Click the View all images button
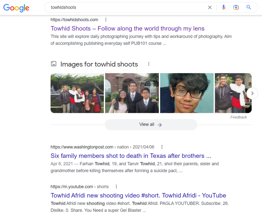Screen dimensions: 262x214 [151, 125]
